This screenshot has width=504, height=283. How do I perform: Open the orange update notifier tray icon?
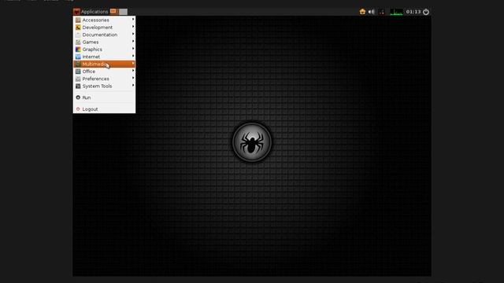tap(362, 12)
